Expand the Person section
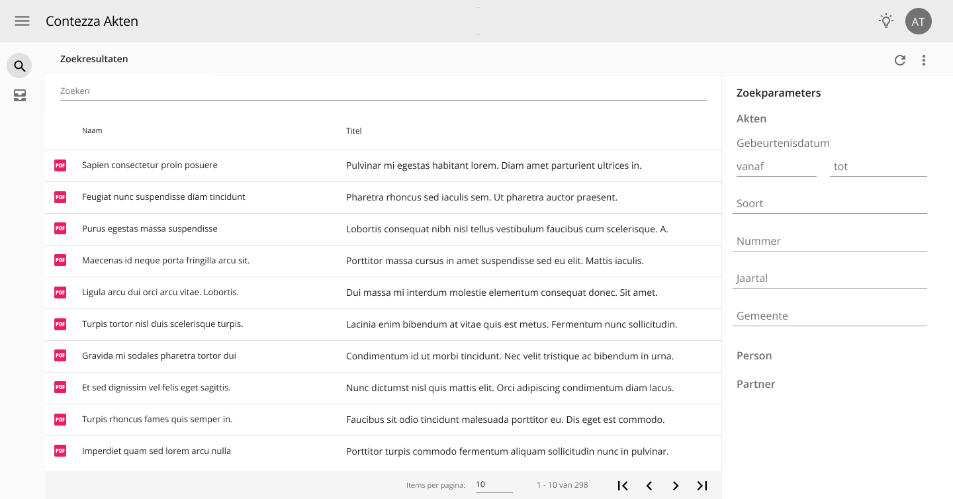The image size is (953, 499). tap(754, 355)
